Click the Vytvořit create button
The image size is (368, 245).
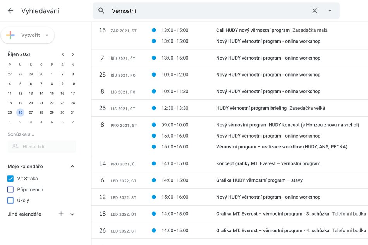[28, 35]
